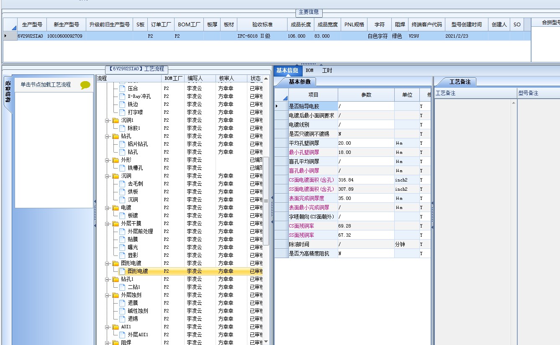Click the document icon next to 板镀
This screenshot has height=345, width=560.
pos(122,216)
